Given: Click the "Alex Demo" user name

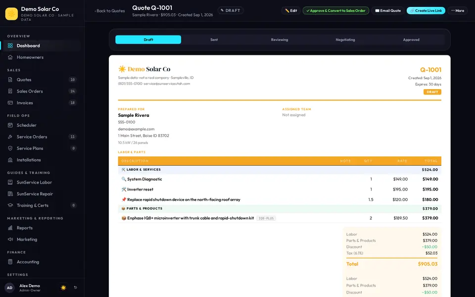Looking at the screenshot, I should tap(30, 286).
